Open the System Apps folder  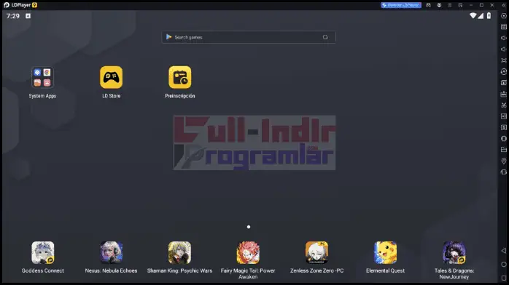click(x=42, y=77)
